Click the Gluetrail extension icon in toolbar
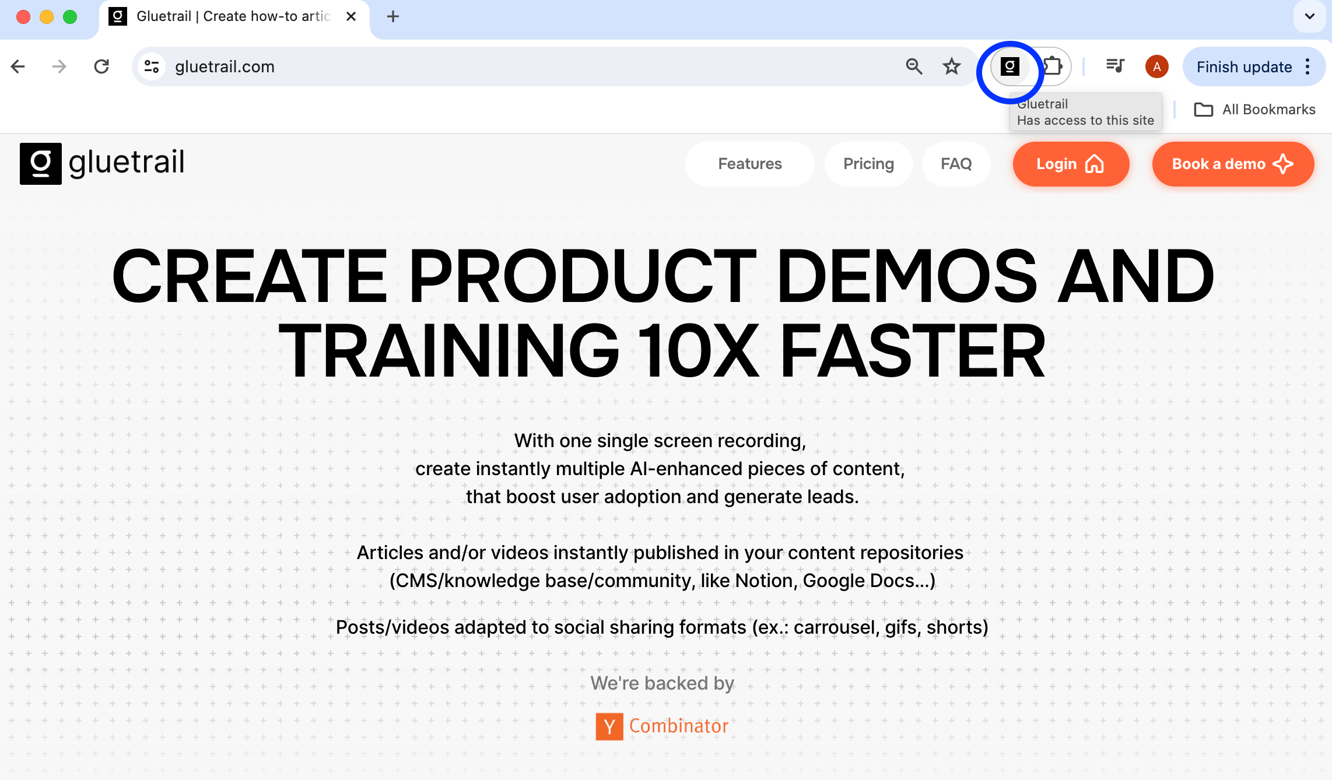 pos(1010,66)
